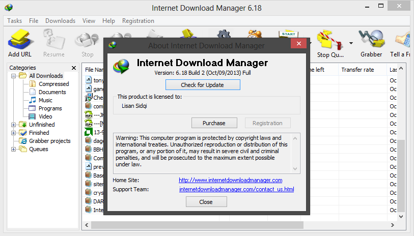
Task: Maximize the Internet Download Manager window
Action: pyautogui.click(x=381, y=6)
